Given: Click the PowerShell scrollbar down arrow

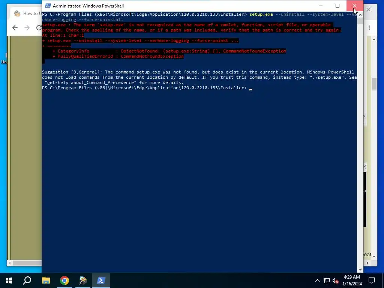Looking at the screenshot, I should [360, 269].
